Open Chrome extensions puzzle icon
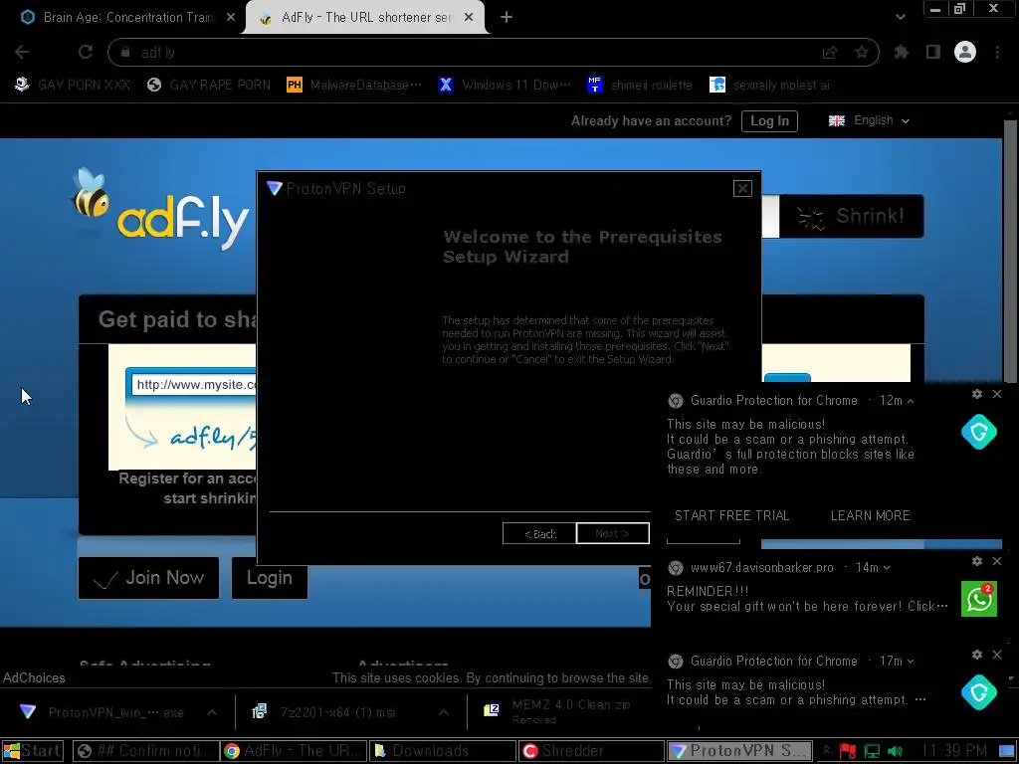Viewport: 1019px width, 764px height. coord(902,52)
